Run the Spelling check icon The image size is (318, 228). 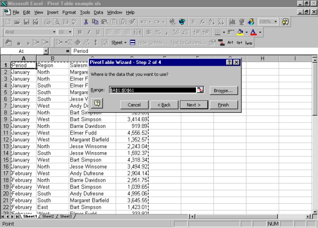75,22
